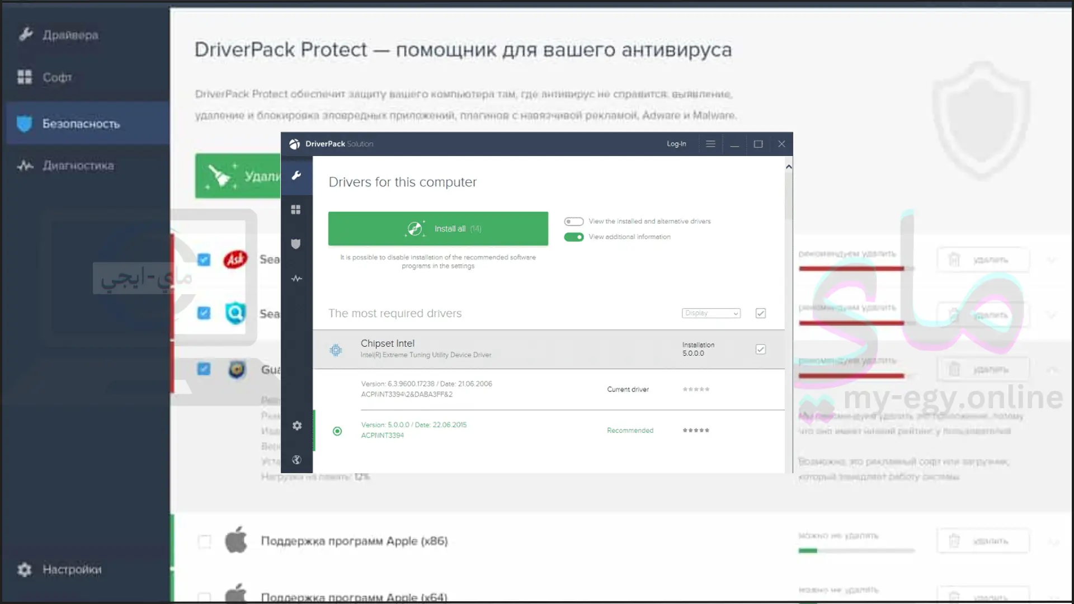Screen dimensions: 1074x604
Task: Click the Guard shield app icon in background list
Action: click(237, 369)
